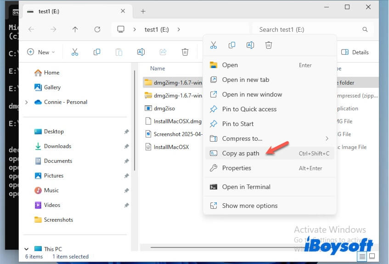This screenshot has height=264, width=389.
Task: Toggle the Details pane button
Action: point(355,52)
